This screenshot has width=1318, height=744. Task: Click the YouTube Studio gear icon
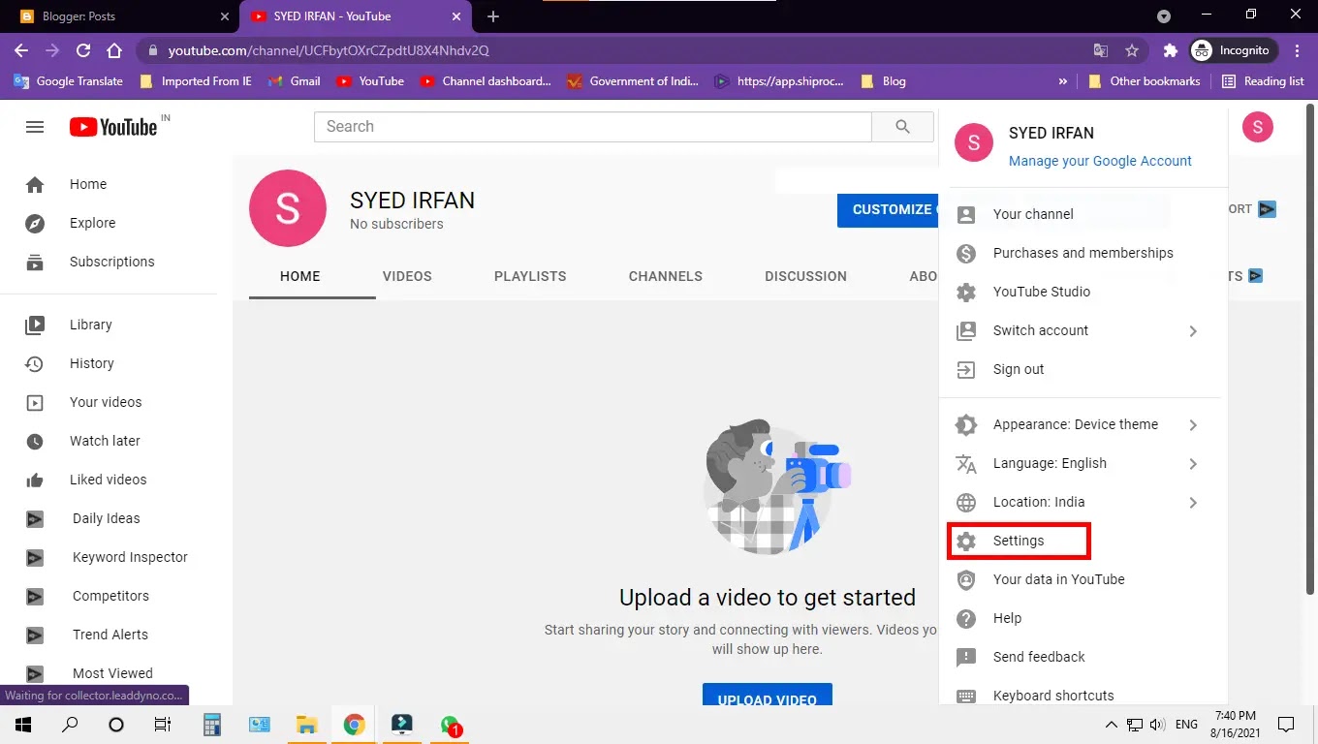[966, 293]
